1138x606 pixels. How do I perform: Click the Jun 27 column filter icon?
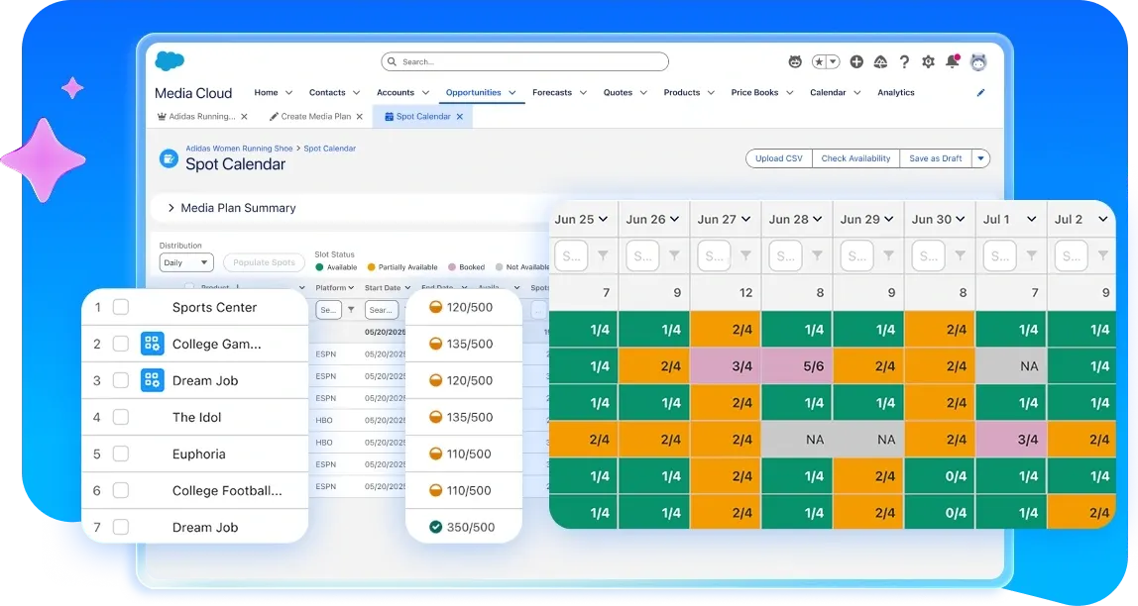pos(745,255)
